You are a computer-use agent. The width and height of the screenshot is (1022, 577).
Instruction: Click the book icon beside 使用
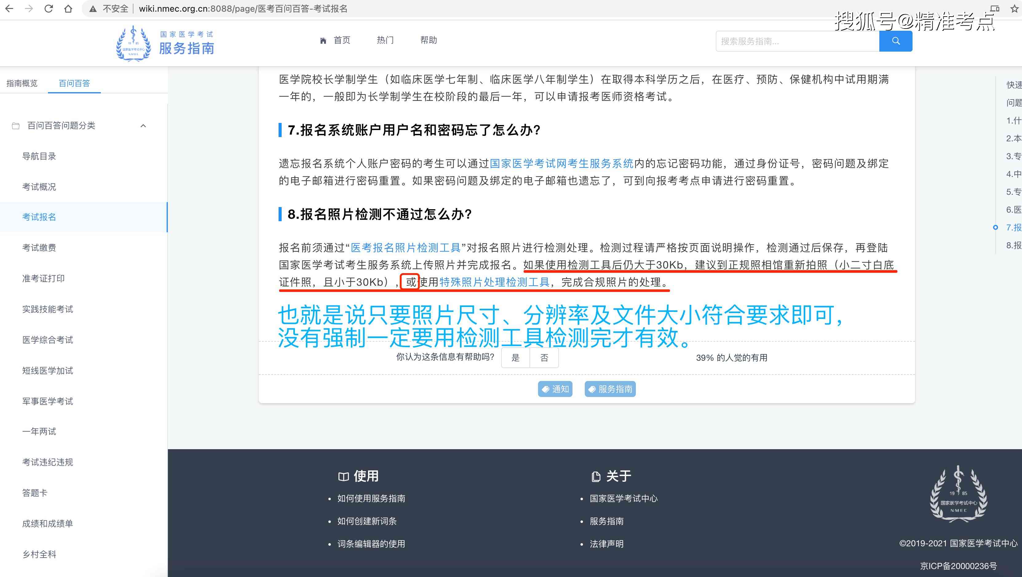click(x=343, y=477)
